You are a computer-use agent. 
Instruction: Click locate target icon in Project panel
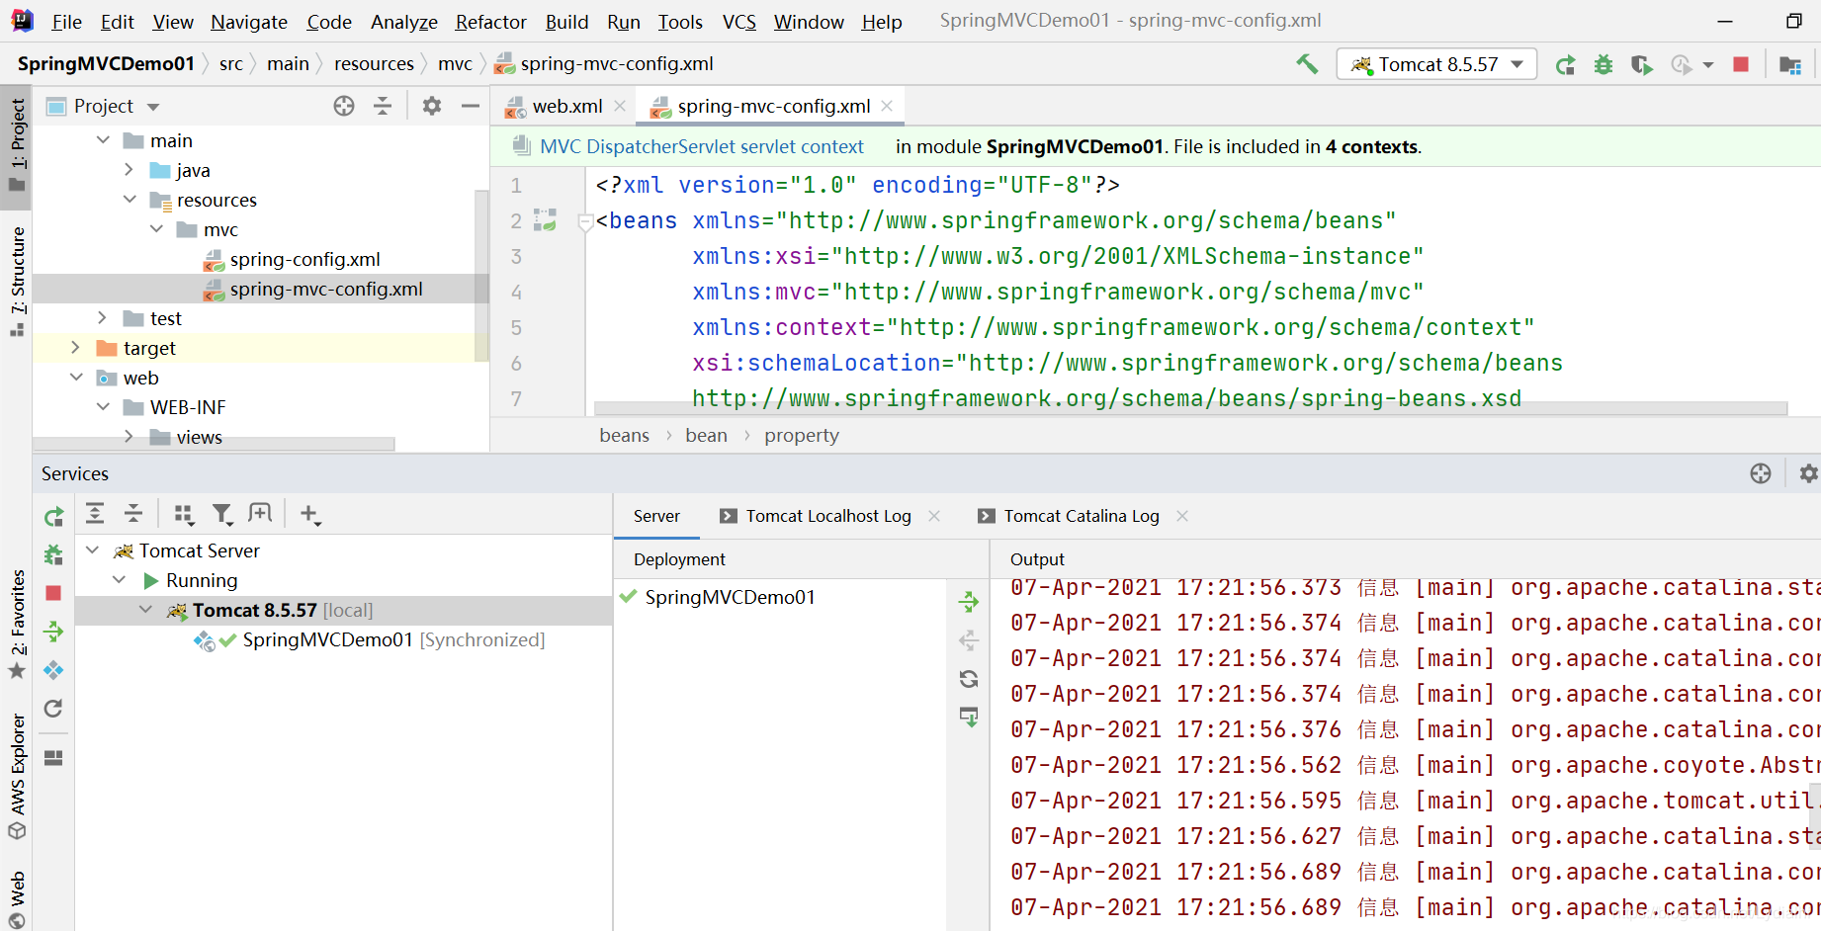[344, 106]
